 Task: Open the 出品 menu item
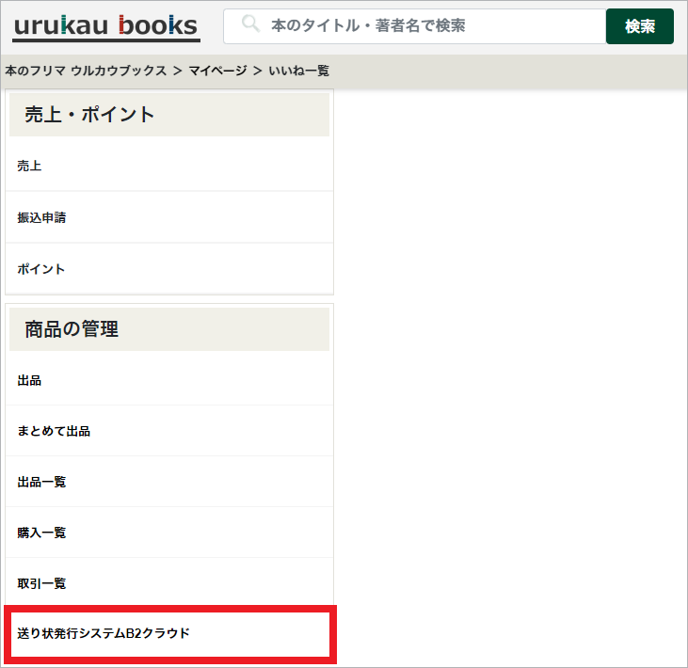click(29, 381)
